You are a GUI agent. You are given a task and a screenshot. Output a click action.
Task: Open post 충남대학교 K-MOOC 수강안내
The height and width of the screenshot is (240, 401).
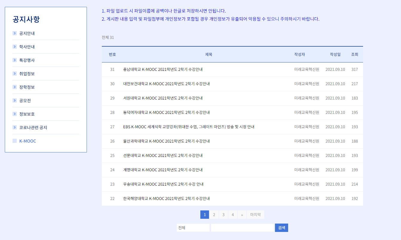click(x=163, y=69)
